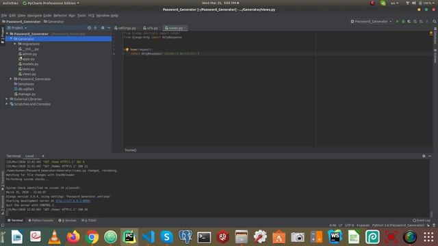Click Activities in the top bar
The height and width of the screenshot is (246, 438).
(10, 3)
